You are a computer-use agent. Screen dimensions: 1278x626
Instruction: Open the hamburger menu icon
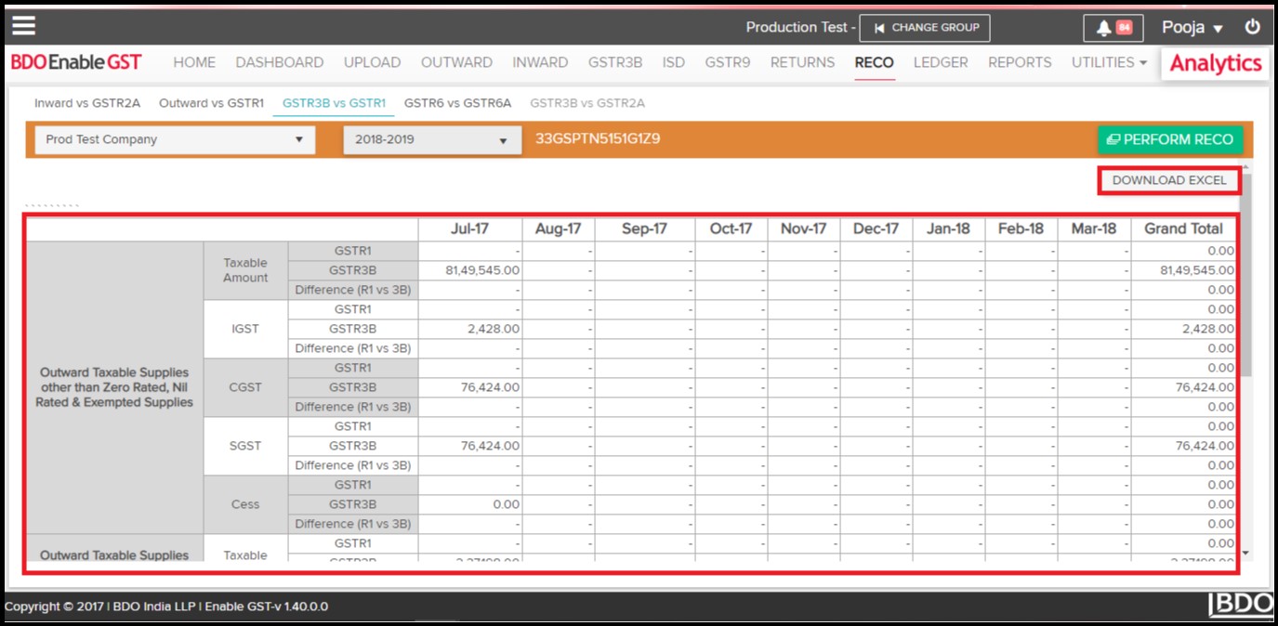point(23,26)
